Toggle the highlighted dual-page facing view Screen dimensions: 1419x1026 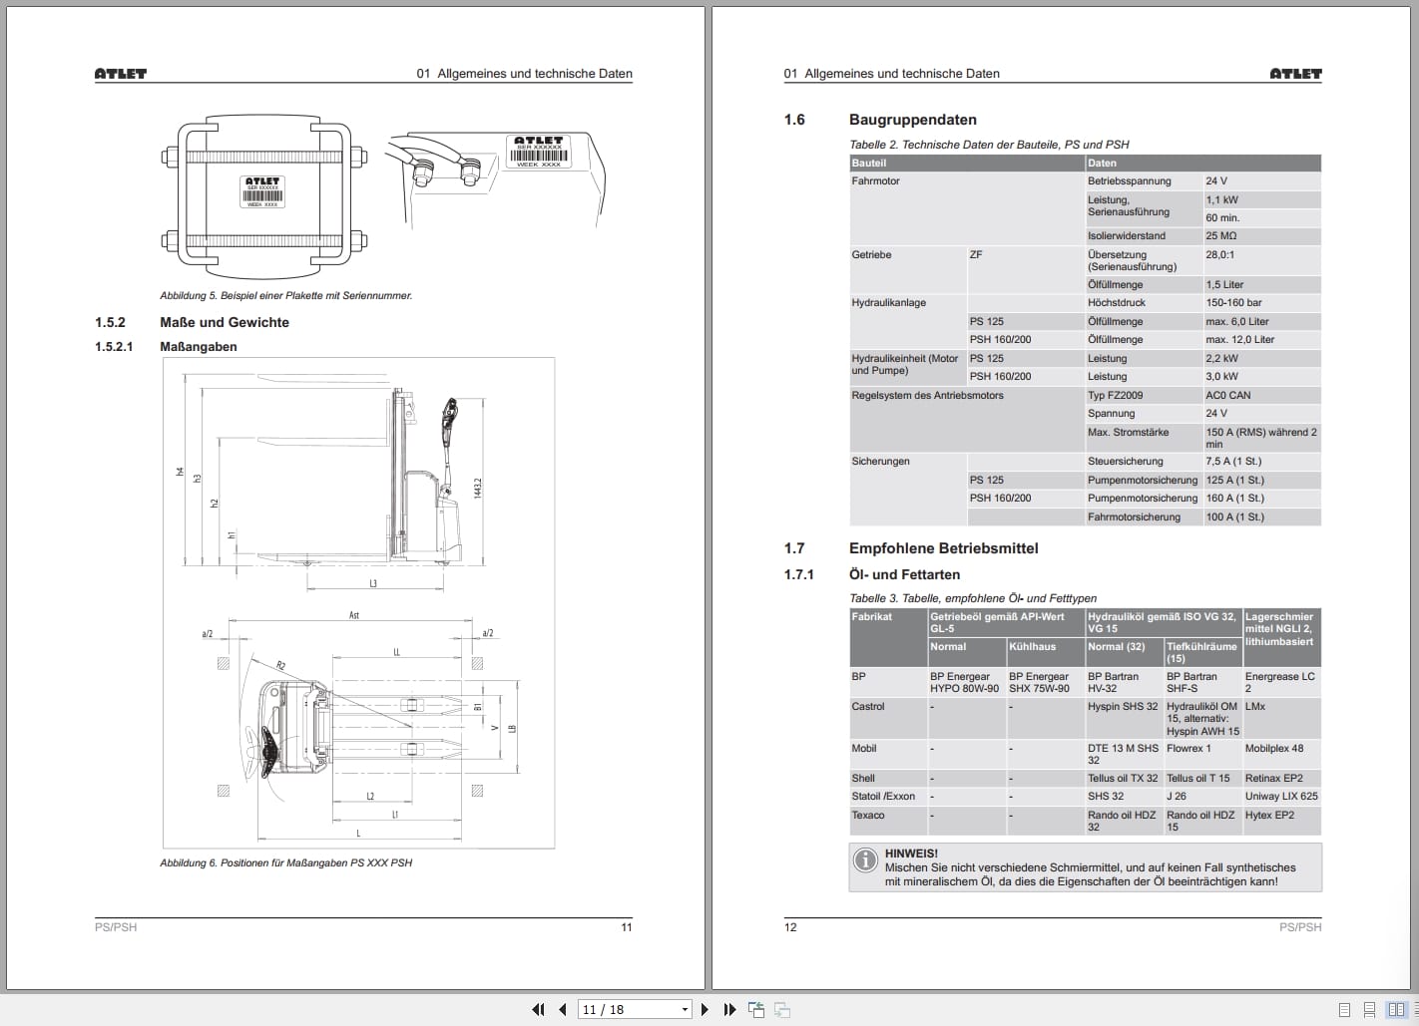point(1396,1009)
